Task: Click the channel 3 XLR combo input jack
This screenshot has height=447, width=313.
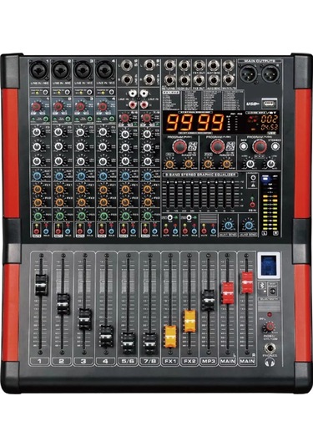Action: click(x=83, y=70)
